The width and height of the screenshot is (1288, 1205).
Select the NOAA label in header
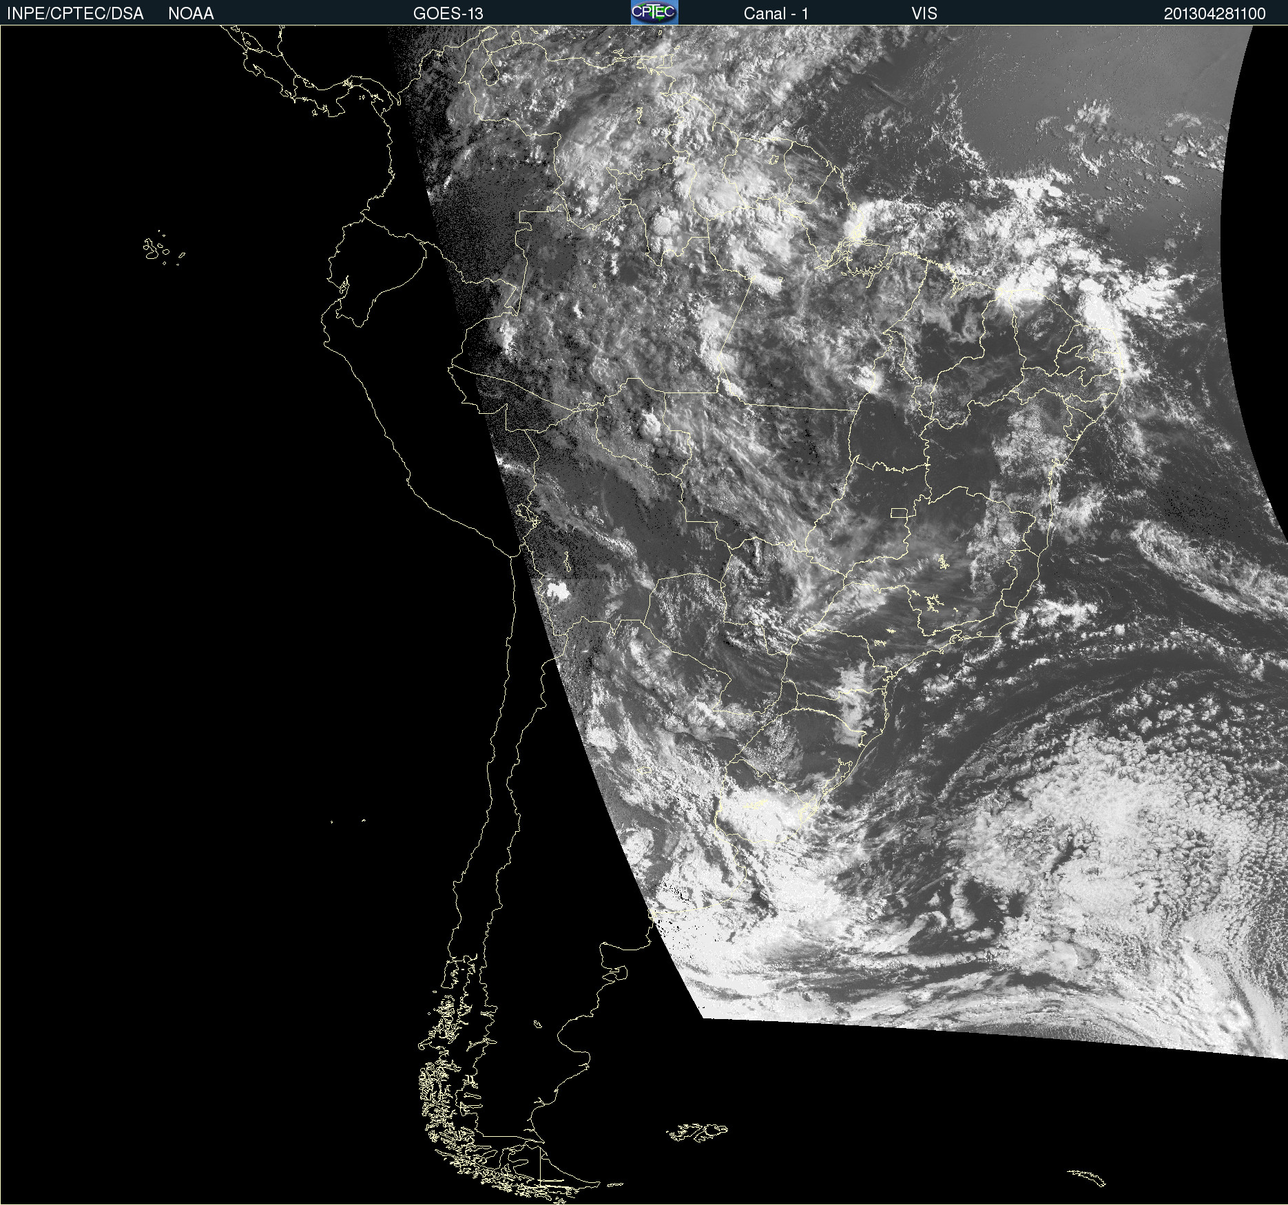tap(191, 14)
